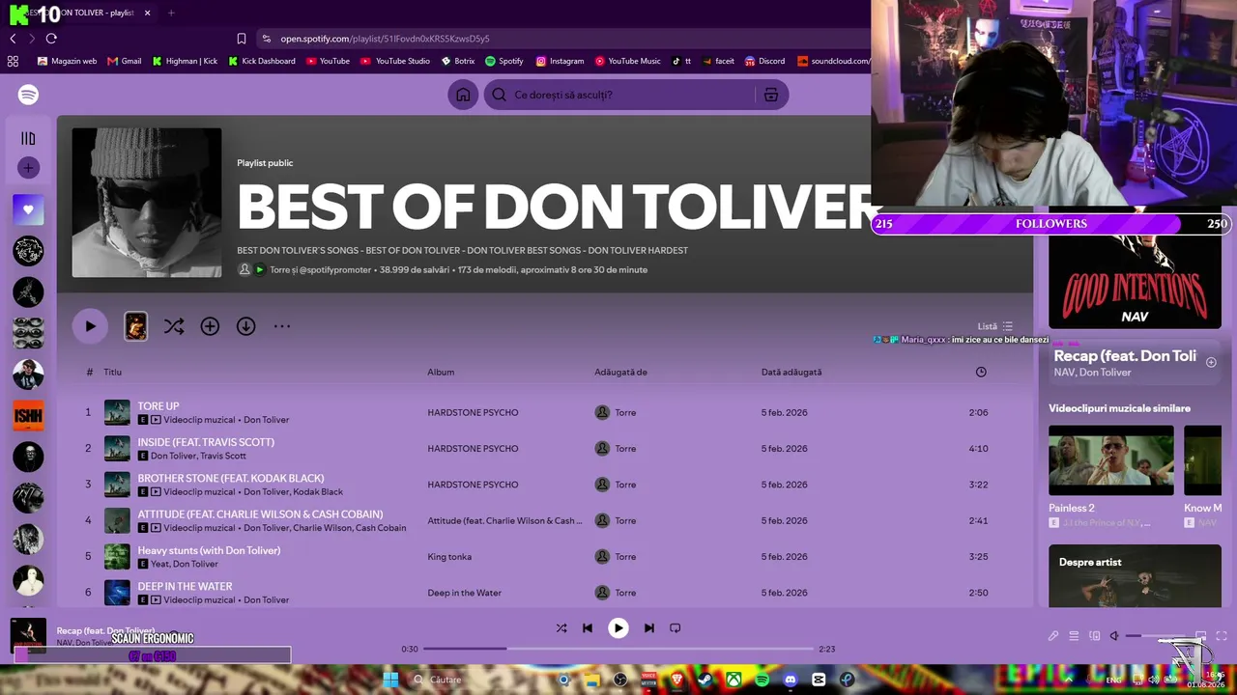This screenshot has width=1237, height=695.
Task: Save the playlist to Your Library
Action: [210, 326]
